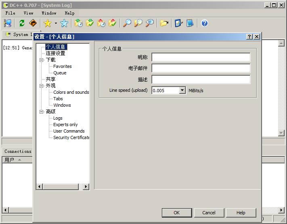Viewport: 287px width, 224px height.
Task: Click the blue question mark help icon
Action: 204,23
